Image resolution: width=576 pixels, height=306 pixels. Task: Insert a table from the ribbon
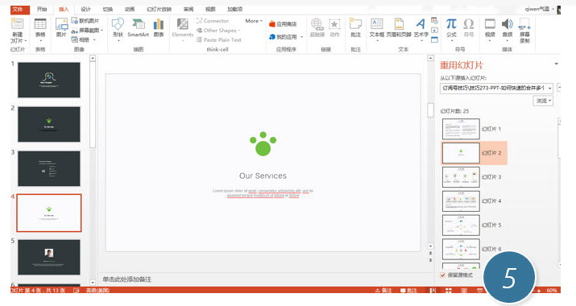point(40,28)
